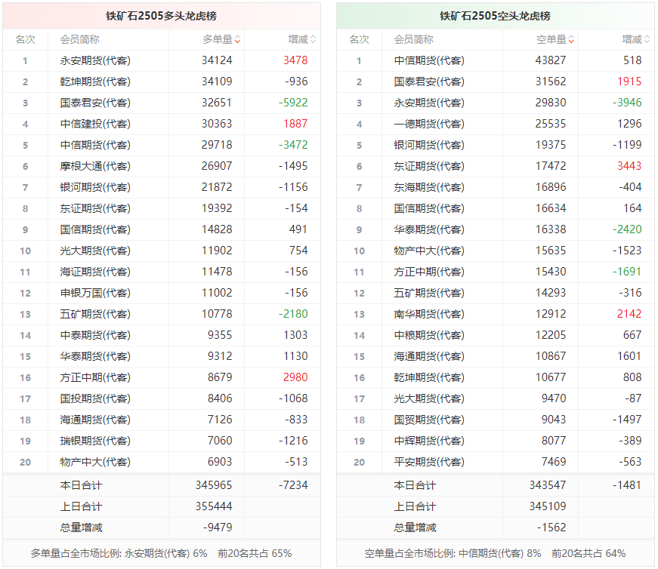
Task: Click long net change -9479
Action: (x=218, y=527)
